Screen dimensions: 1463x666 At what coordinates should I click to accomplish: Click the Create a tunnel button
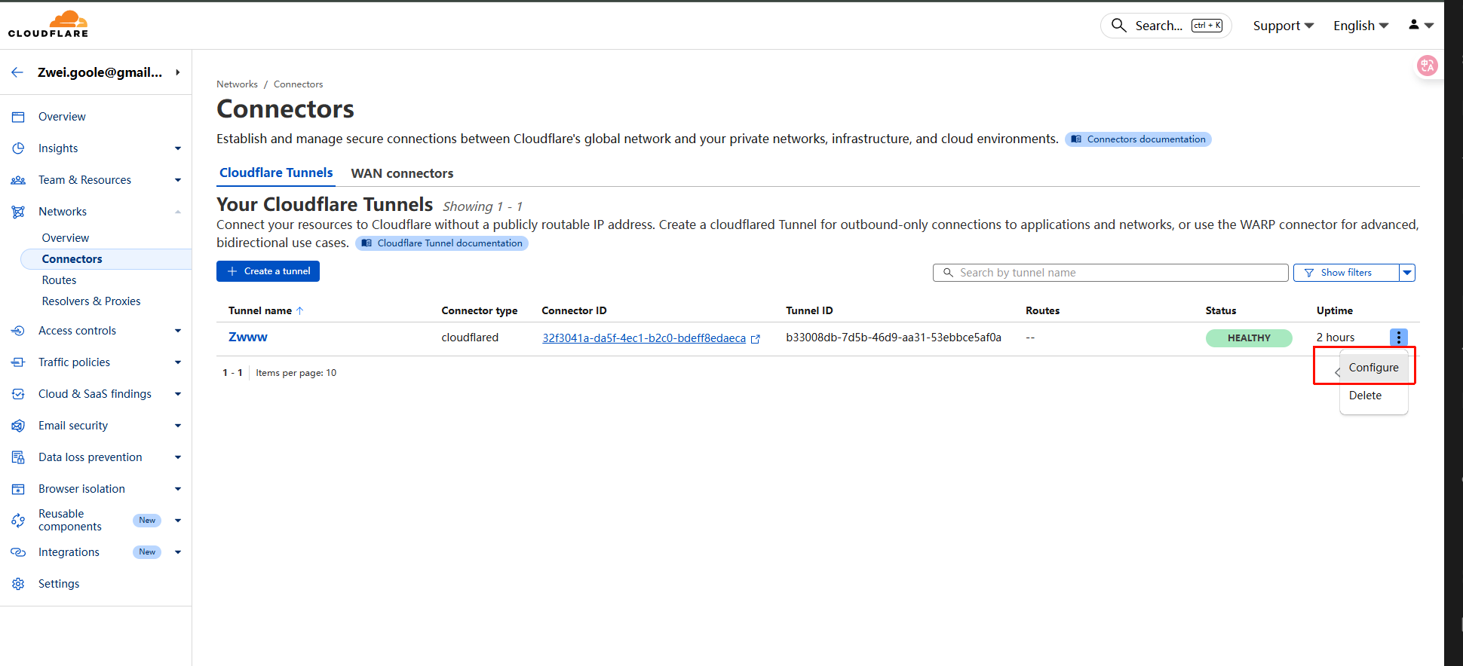(268, 271)
